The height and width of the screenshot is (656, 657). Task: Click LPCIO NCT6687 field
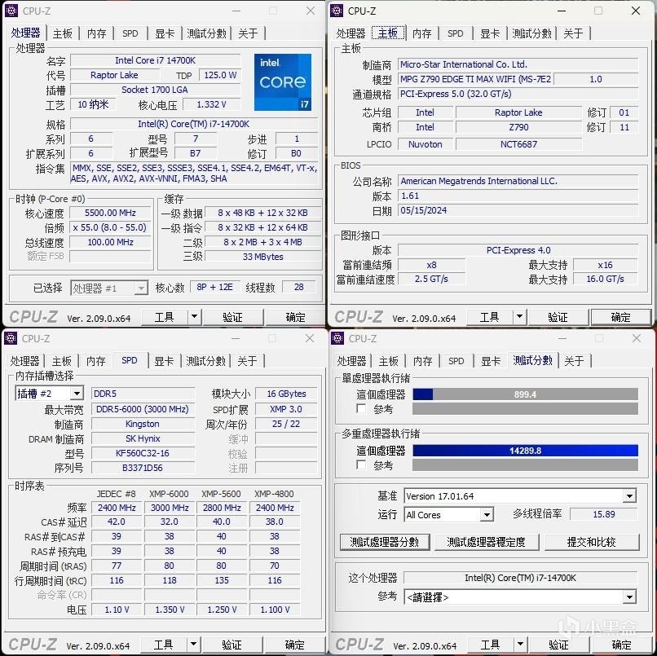pyautogui.click(x=518, y=144)
